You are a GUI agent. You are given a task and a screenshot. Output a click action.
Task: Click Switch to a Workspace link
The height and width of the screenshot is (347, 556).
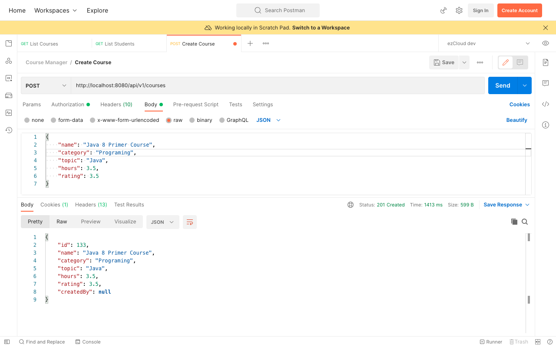[x=321, y=28]
